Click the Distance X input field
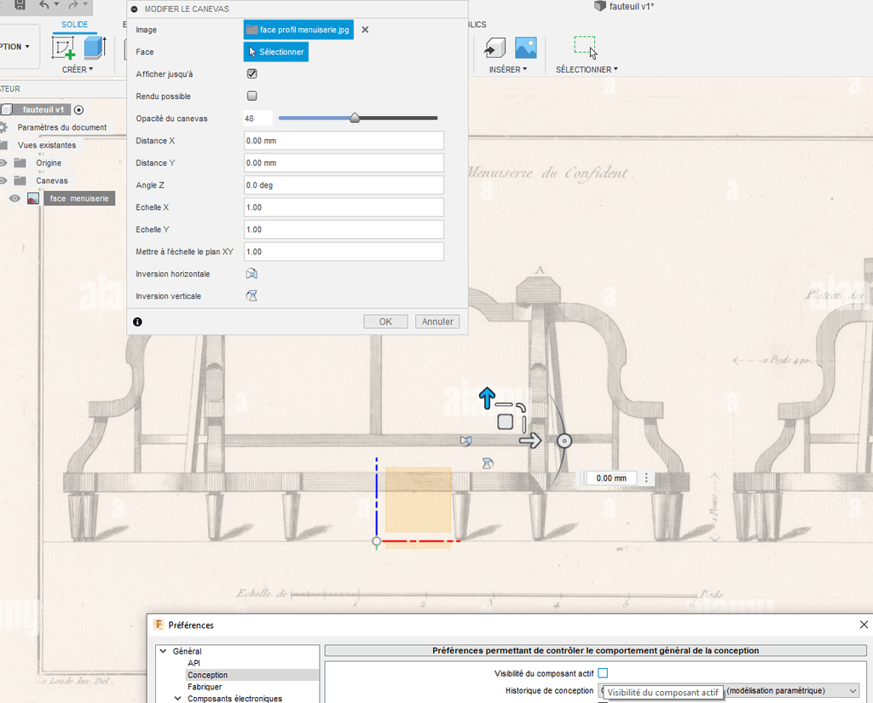This screenshot has width=873, height=703. (344, 141)
